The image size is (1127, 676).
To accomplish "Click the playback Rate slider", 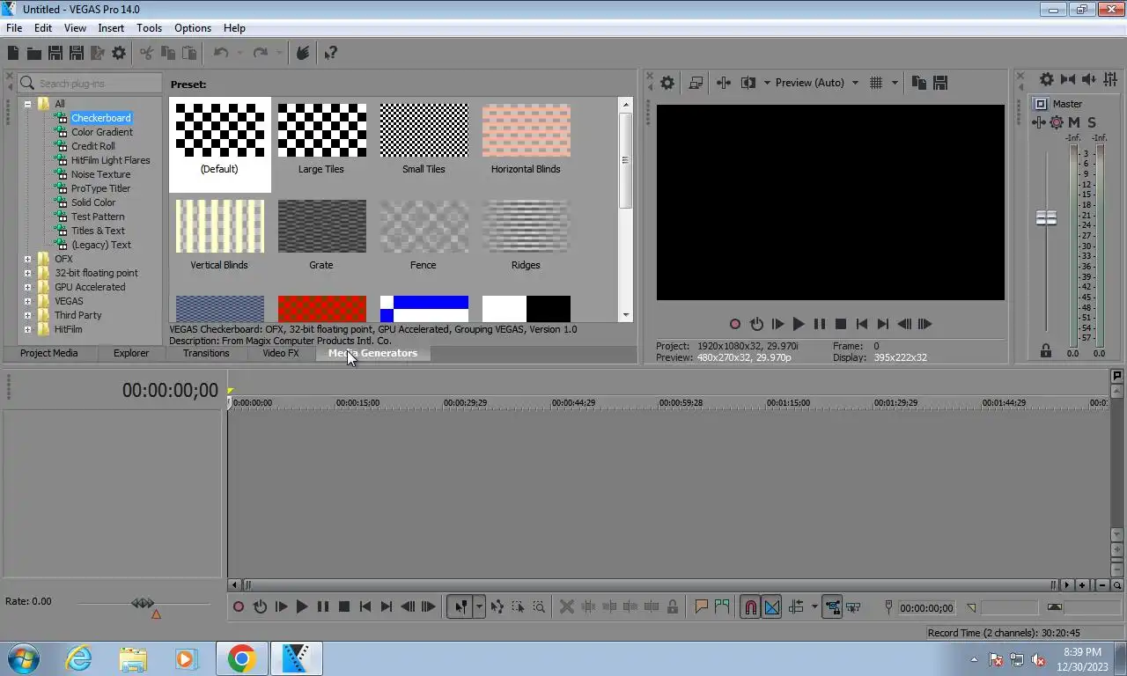I will coord(143,603).
